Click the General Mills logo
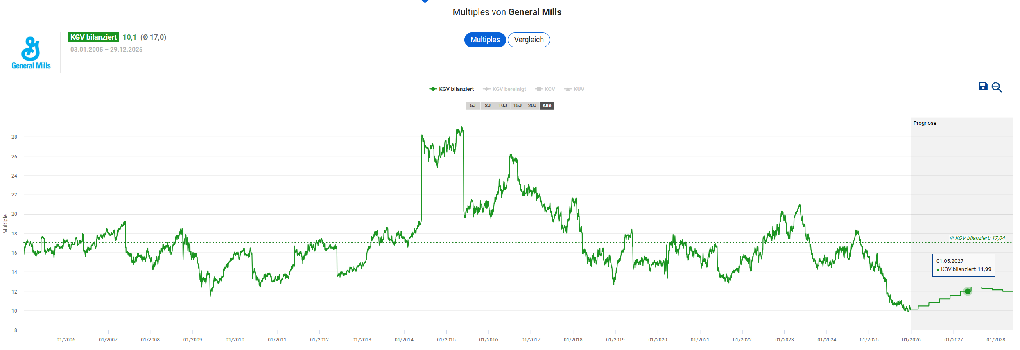Screen dimensions: 1020x350 [31, 53]
